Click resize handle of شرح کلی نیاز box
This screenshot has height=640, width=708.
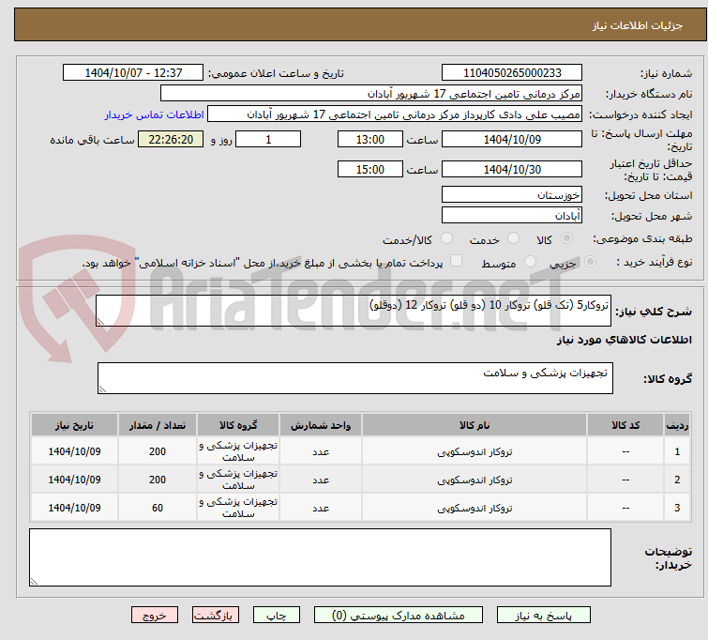click(x=100, y=321)
